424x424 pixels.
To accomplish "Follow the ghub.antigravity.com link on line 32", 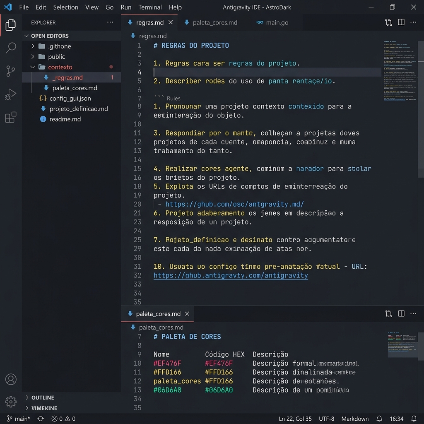I will click(x=231, y=275).
